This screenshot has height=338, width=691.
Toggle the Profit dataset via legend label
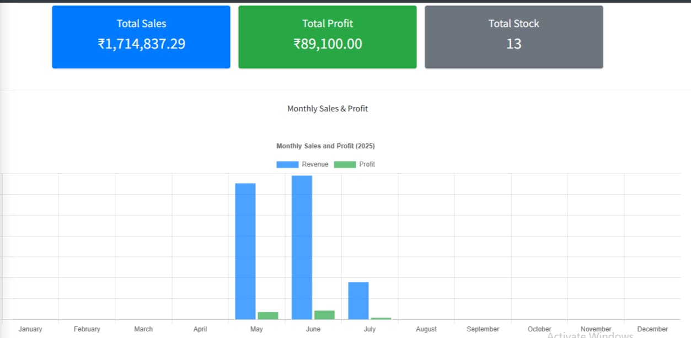coord(367,164)
